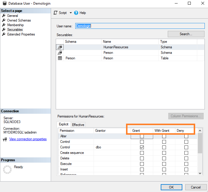This screenshot has width=208, height=192.
Task: Click the wrench icon beside Owned Schemas
Action: [x=4, y=20]
